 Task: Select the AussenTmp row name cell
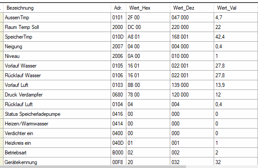tap(57, 18)
